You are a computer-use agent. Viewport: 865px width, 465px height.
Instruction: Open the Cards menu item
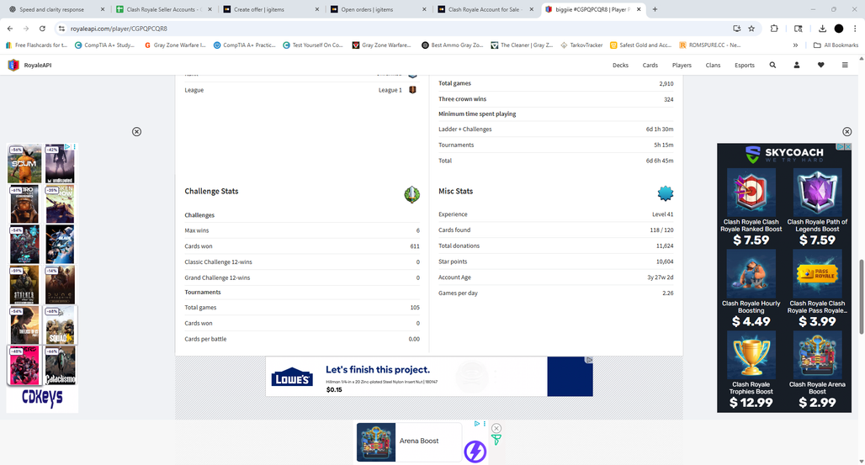650,65
